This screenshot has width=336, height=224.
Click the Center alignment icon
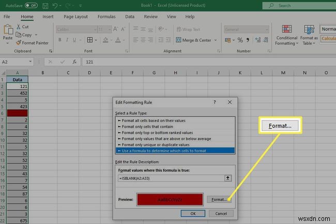[x=143, y=40]
